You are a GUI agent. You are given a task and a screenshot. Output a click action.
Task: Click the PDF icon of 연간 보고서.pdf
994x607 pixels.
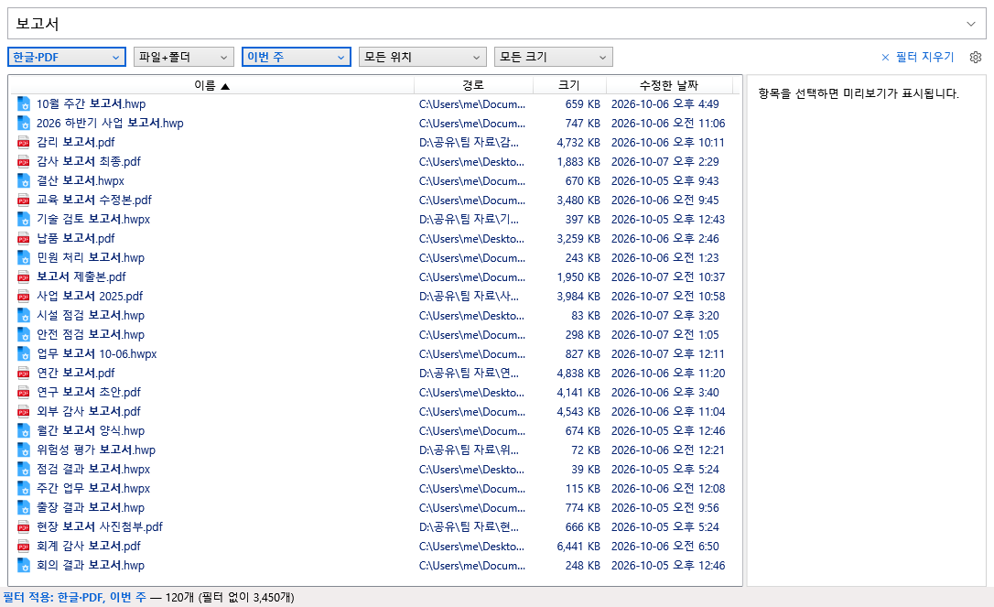24,373
